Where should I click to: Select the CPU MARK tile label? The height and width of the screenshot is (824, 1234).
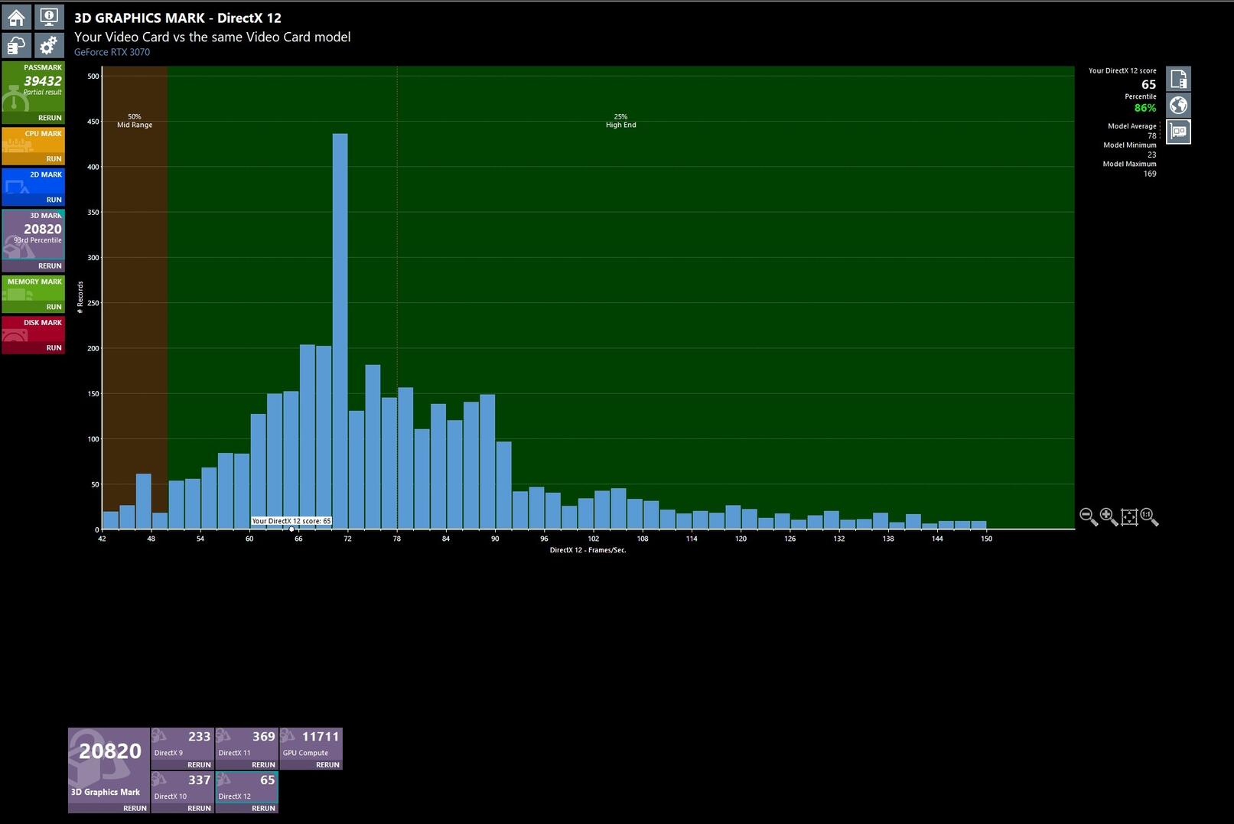[x=43, y=134]
